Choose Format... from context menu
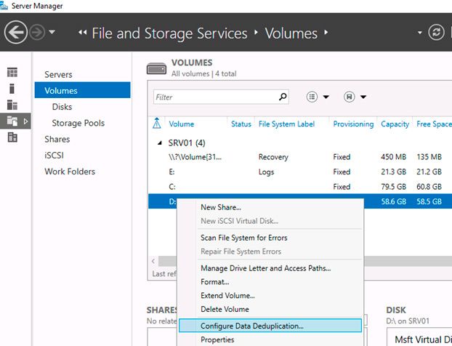 click(x=215, y=282)
